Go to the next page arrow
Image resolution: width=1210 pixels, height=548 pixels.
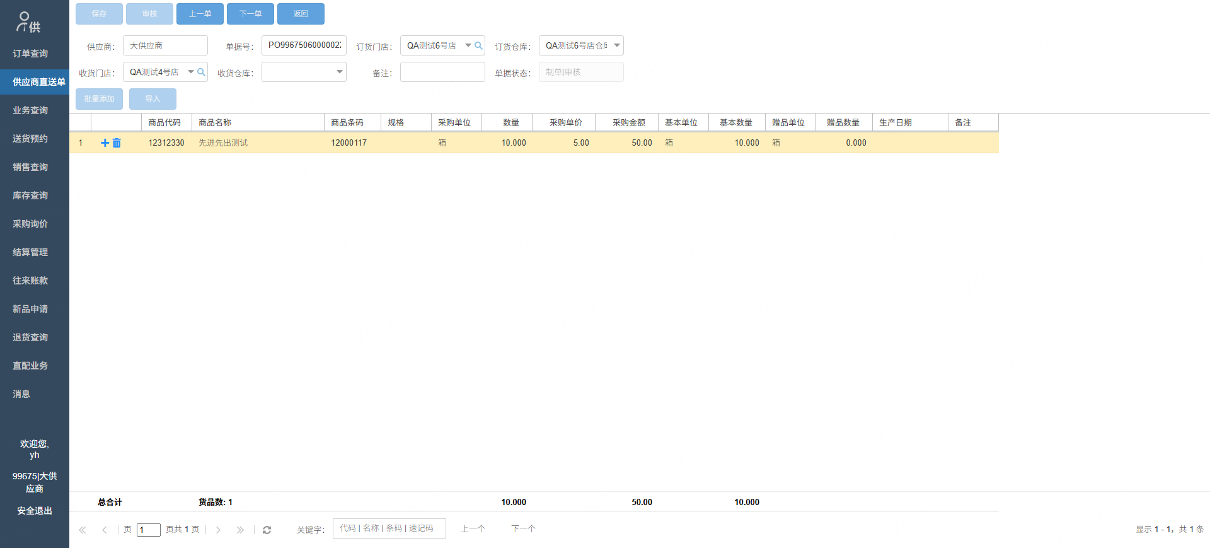tap(218, 530)
